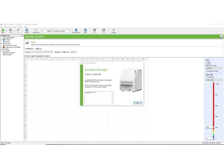This screenshot has height=168, width=224.
Task: Click the Instrument connected status bar entry
Action: [x=209, y=143]
